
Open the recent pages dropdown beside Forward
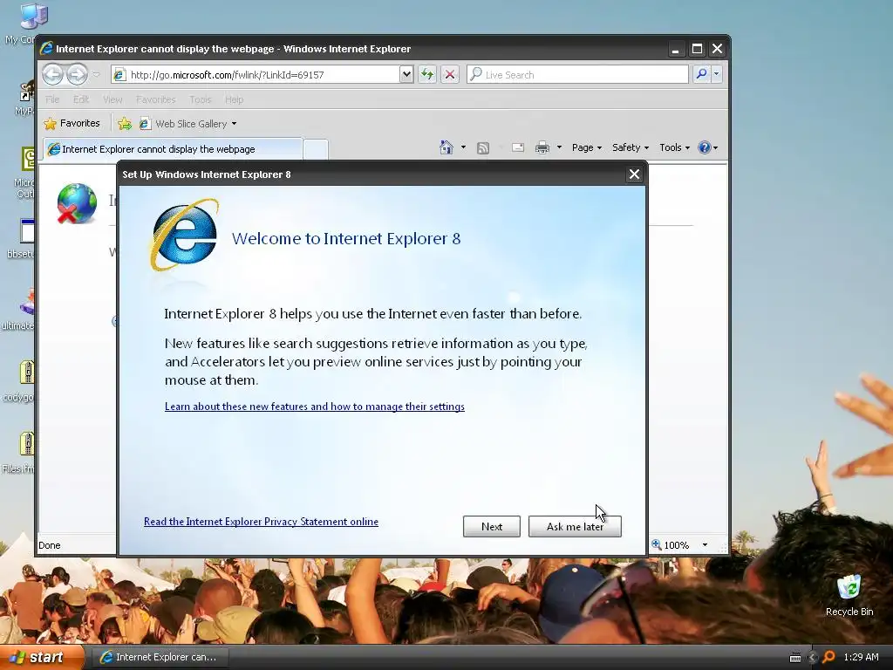tap(96, 74)
